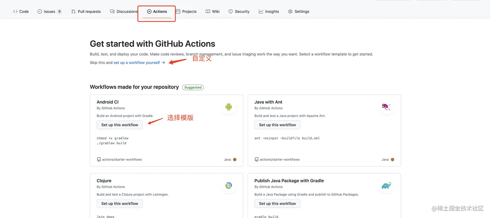Click the Java language dot in Android CI card
The height and width of the screenshot is (218, 490).
235,159
